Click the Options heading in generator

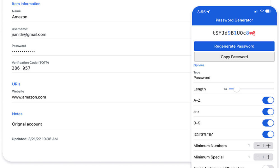[x=199, y=65]
